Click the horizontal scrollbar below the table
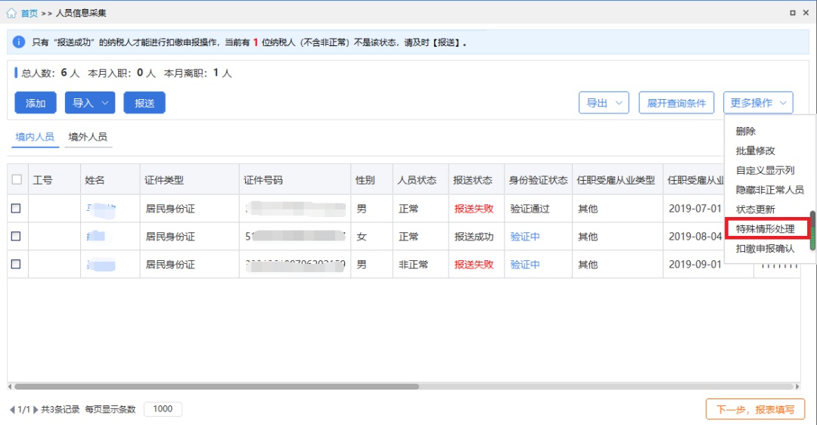The height and width of the screenshot is (425, 817). tap(227, 386)
